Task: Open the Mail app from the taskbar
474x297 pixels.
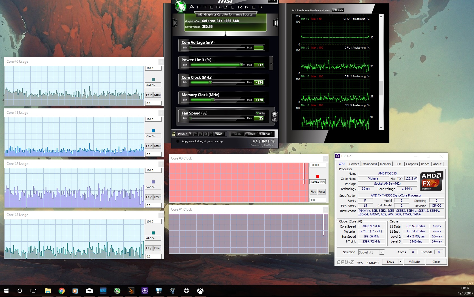Action: 89,291
